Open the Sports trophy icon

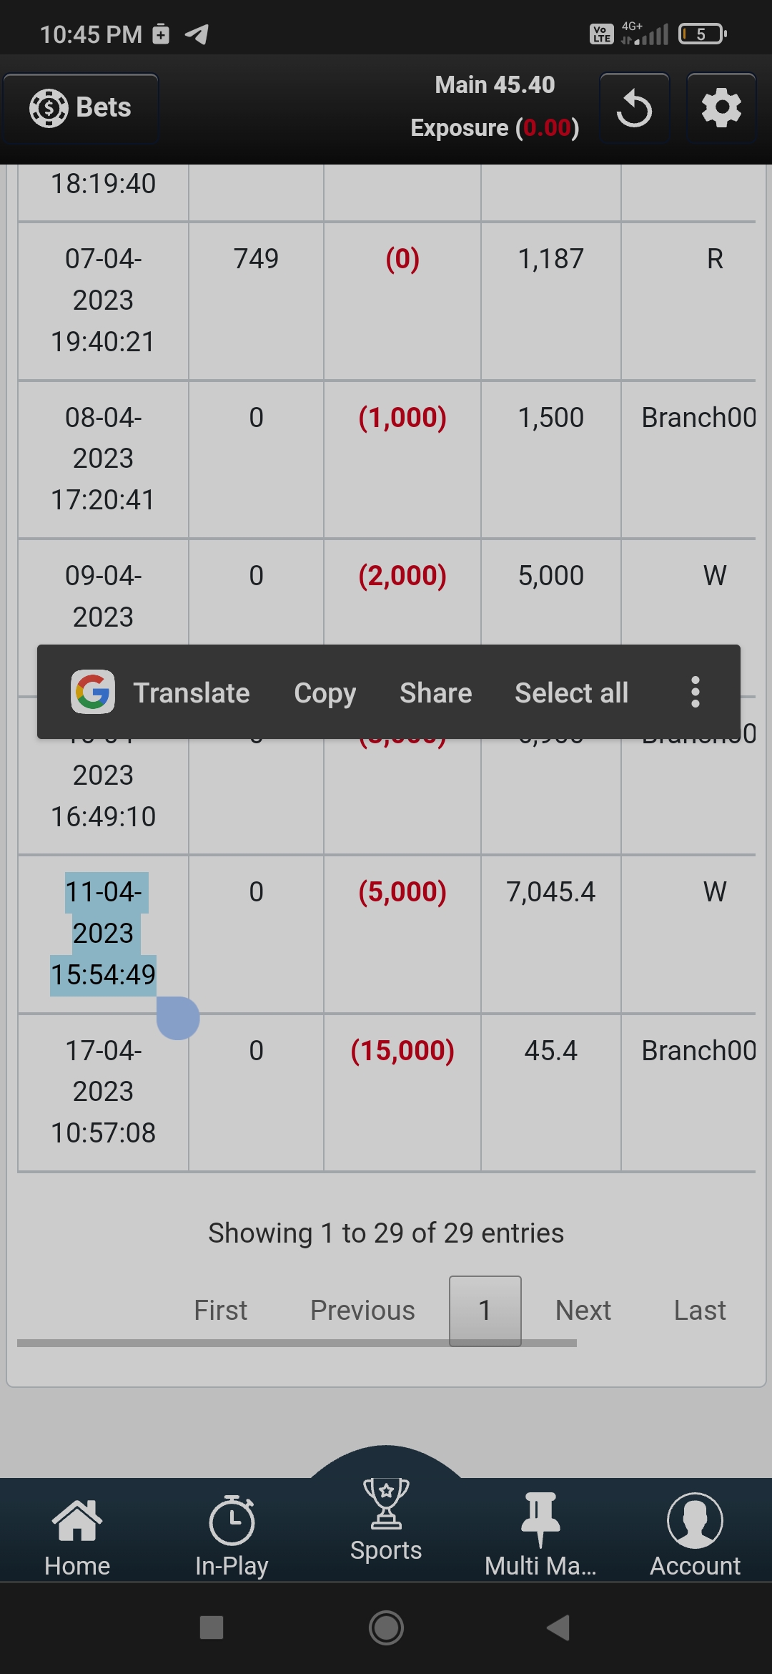coord(386,1504)
